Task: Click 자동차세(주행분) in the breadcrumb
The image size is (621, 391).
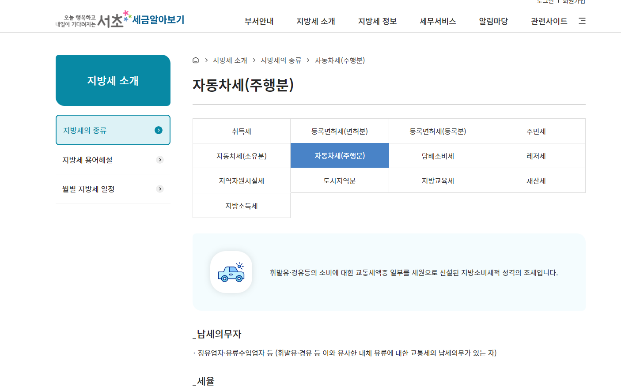Action: point(340,60)
